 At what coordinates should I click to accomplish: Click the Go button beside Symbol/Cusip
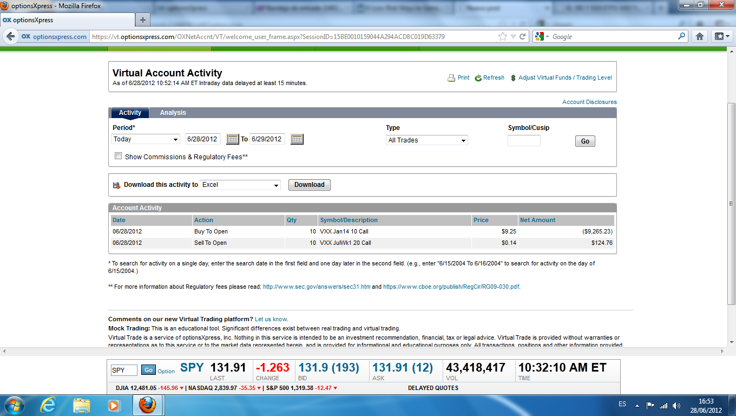pos(585,141)
